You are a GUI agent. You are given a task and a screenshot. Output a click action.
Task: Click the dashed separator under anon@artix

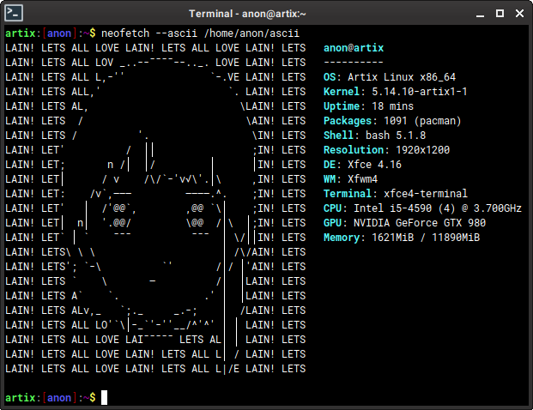point(354,62)
